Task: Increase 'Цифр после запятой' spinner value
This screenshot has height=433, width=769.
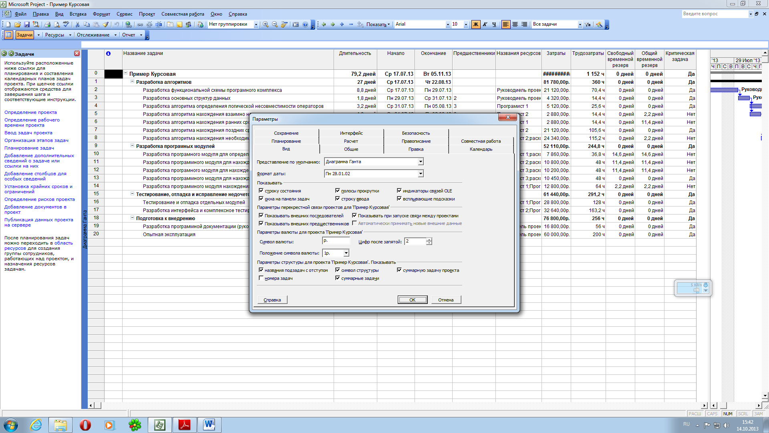Action: click(429, 240)
